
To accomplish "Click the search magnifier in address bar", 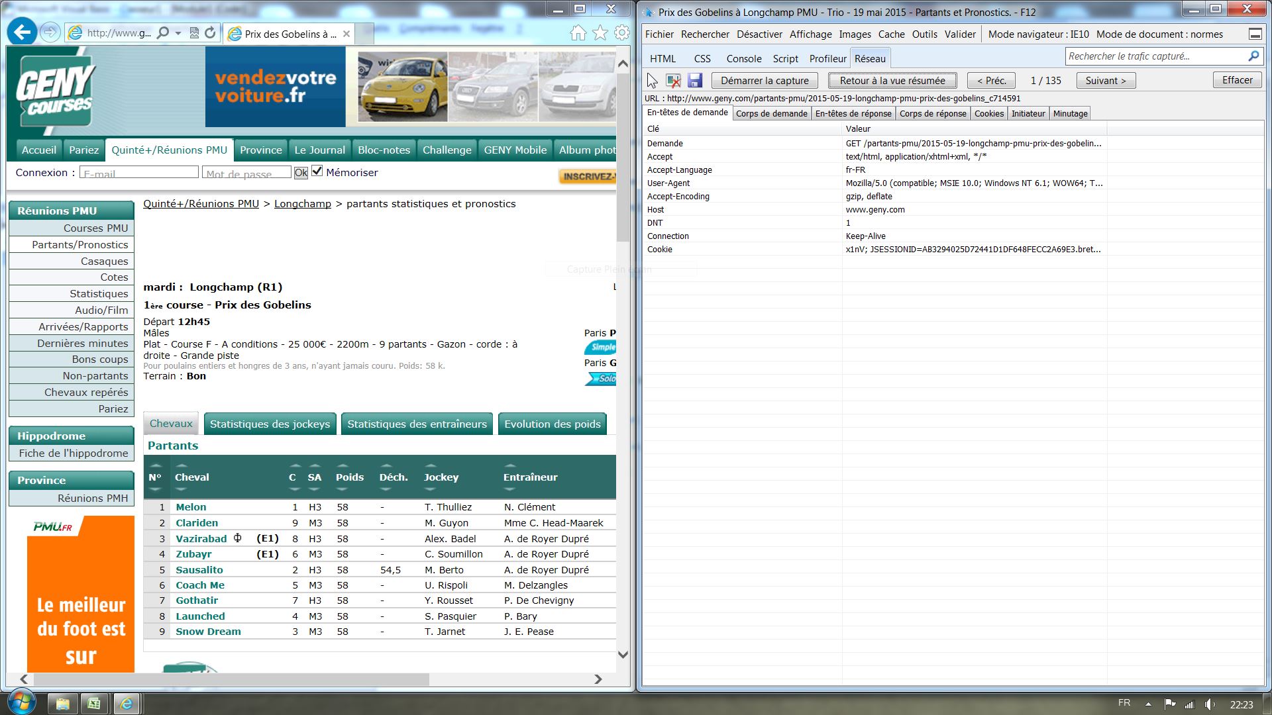I will pyautogui.click(x=163, y=33).
